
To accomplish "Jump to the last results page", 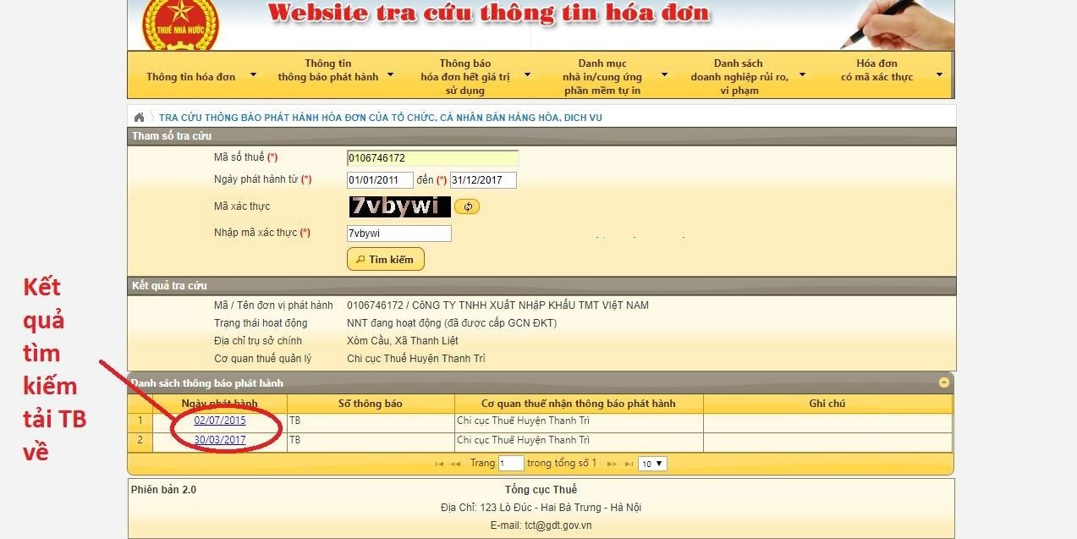I will (627, 463).
